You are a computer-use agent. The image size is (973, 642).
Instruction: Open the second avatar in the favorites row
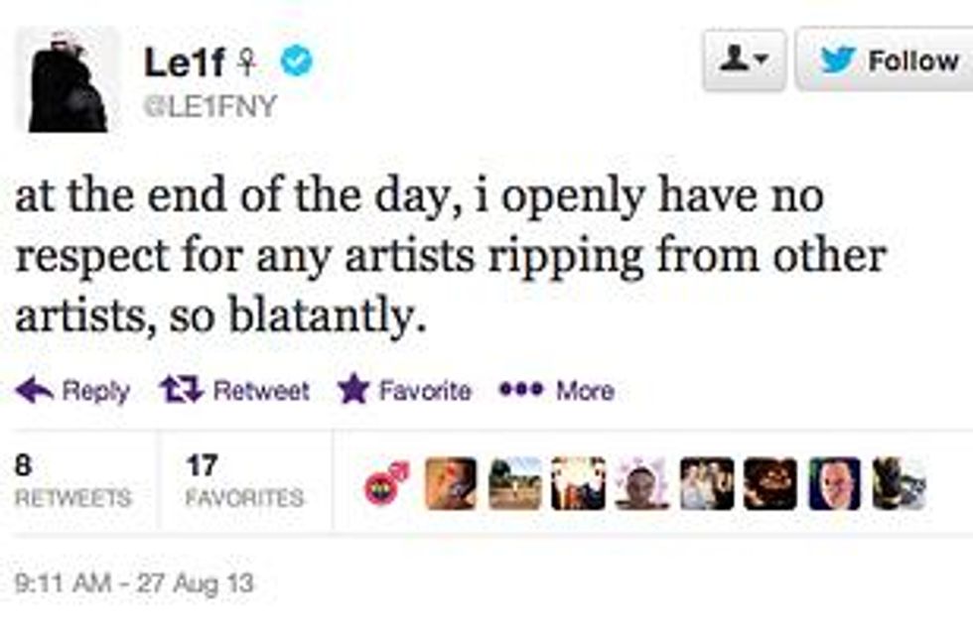[451, 483]
